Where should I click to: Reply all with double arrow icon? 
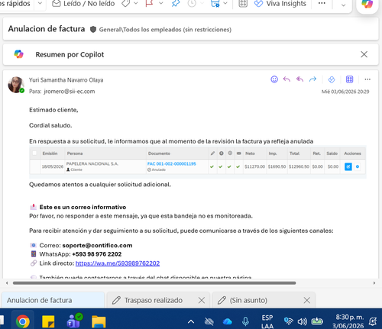[x=299, y=79]
